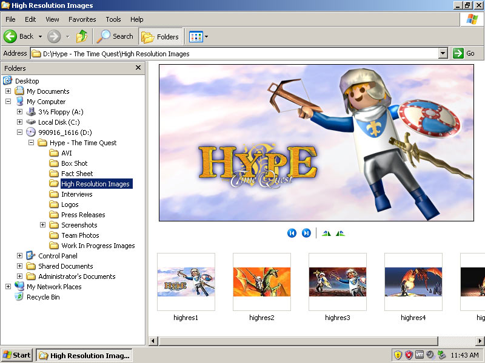485x363 pixels.
Task: Toggle the Folders pane button
Action: [160, 37]
